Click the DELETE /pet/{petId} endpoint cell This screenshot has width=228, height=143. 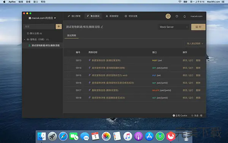pyautogui.click(x=161, y=90)
